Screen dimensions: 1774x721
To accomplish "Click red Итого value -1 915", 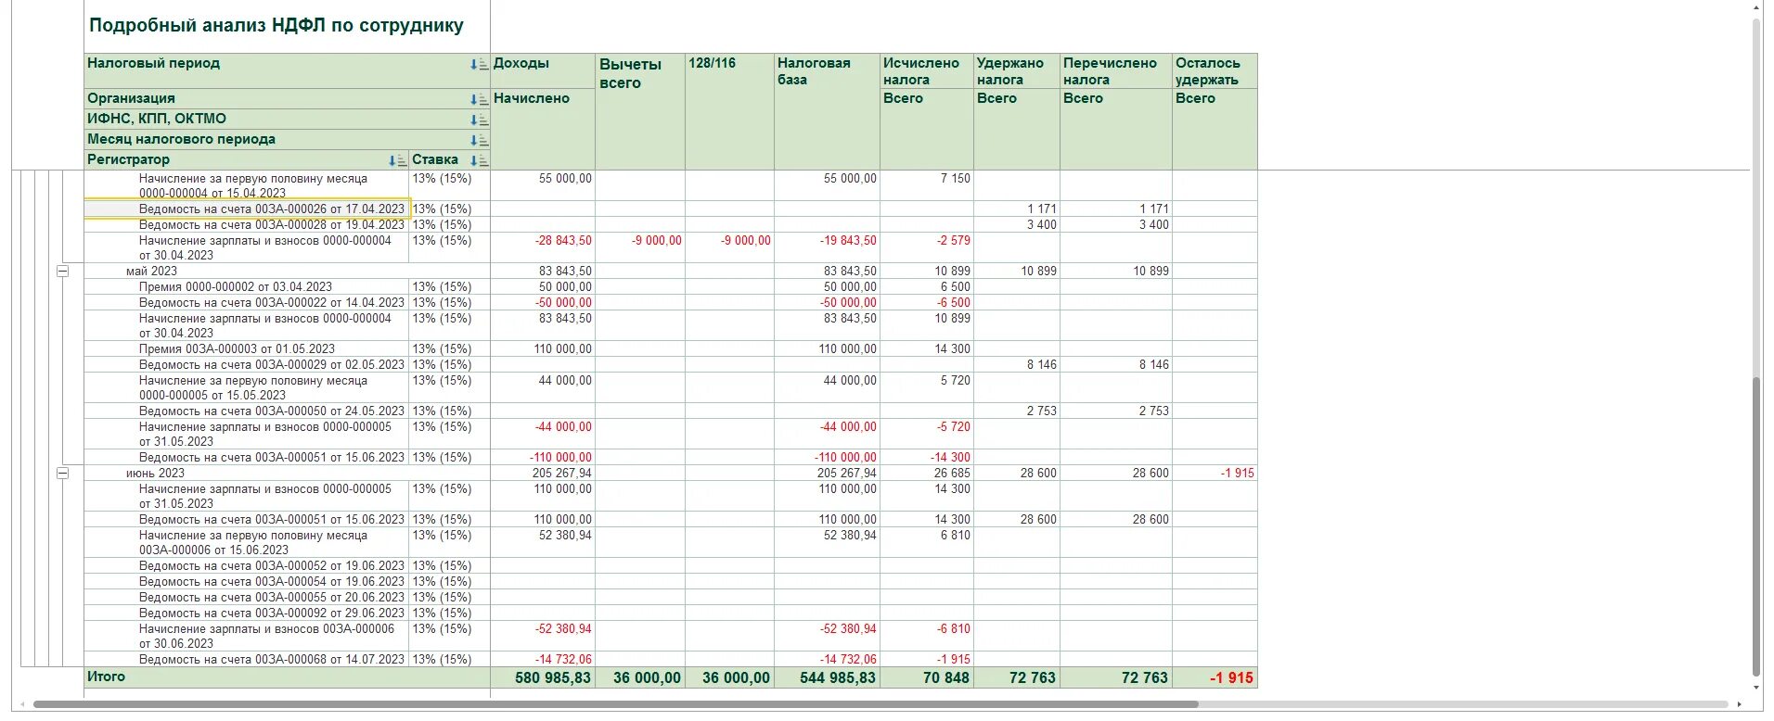I will tap(1231, 678).
